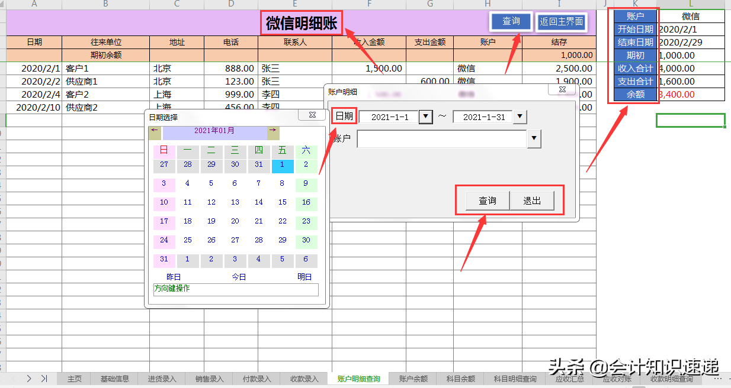
Task: Select the 账户明细查询 sheet tab
Action: 358,379
